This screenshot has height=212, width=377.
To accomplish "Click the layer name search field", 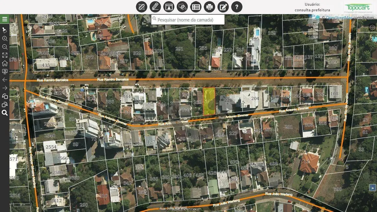I will (x=188, y=20).
